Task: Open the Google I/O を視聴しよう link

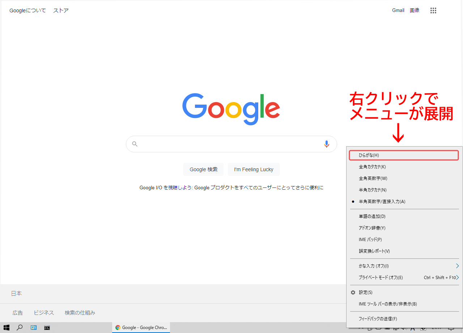Action: (166, 188)
